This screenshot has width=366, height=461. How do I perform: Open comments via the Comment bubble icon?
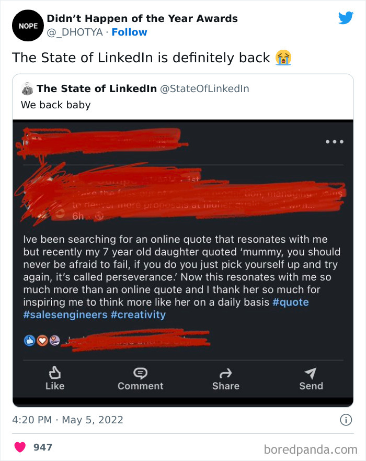140,372
